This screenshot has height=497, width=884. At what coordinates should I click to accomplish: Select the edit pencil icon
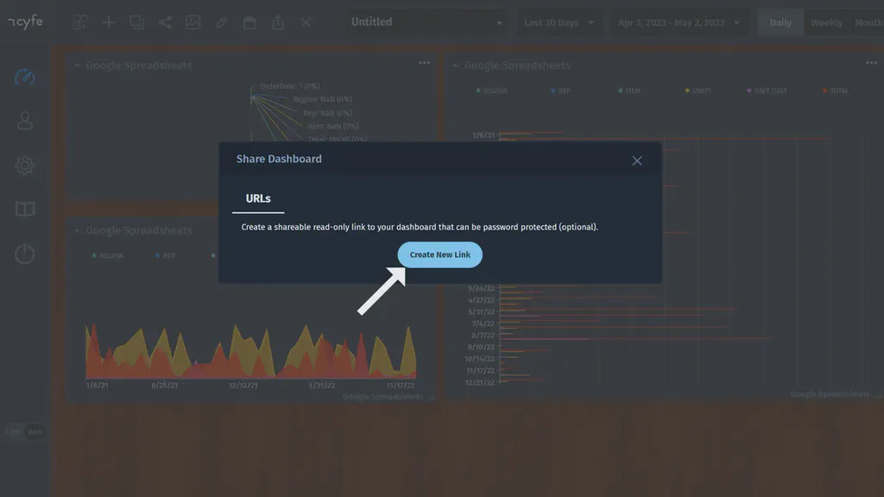click(221, 22)
